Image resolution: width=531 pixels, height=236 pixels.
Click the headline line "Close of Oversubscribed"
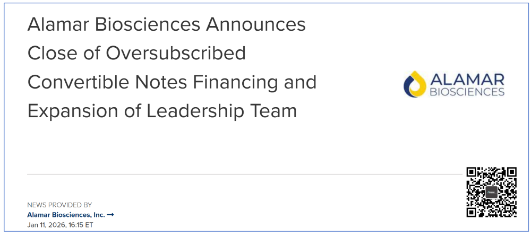[x=136, y=53]
